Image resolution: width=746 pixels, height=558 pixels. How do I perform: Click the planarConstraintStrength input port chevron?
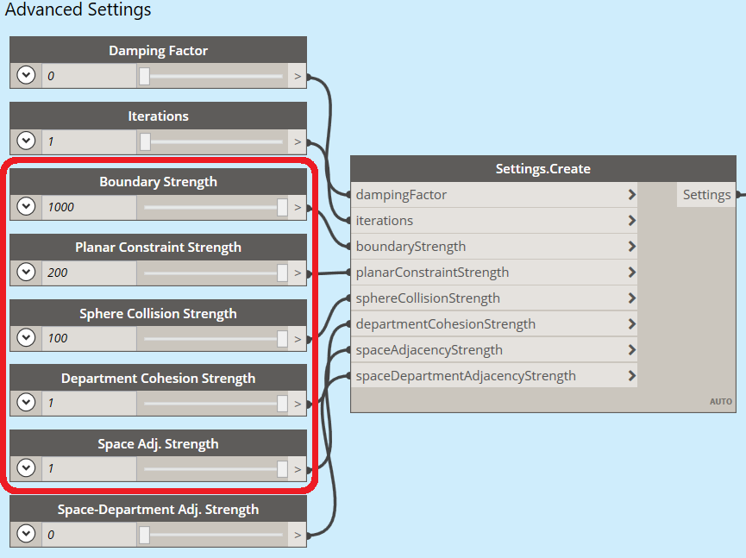point(632,273)
